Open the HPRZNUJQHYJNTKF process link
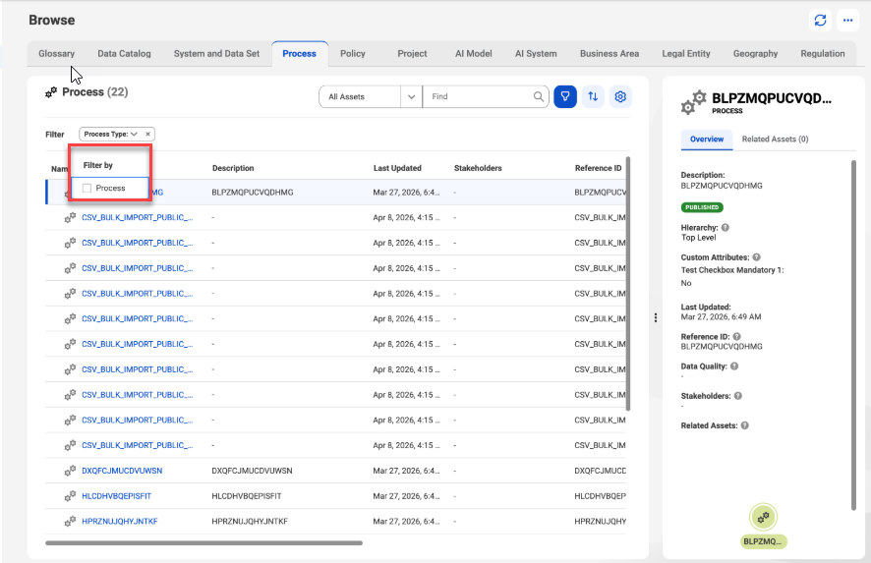The image size is (871, 563). tap(120, 522)
